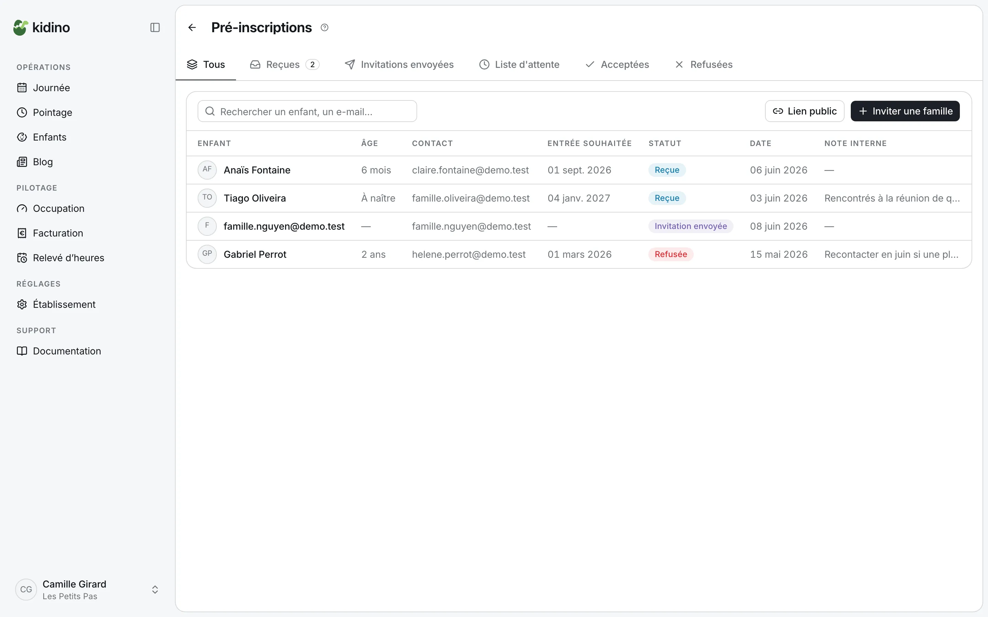The width and height of the screenshot is (988, 617).
Task: Click the GP avatar for Gabriel Perrot
Action: 207,254
